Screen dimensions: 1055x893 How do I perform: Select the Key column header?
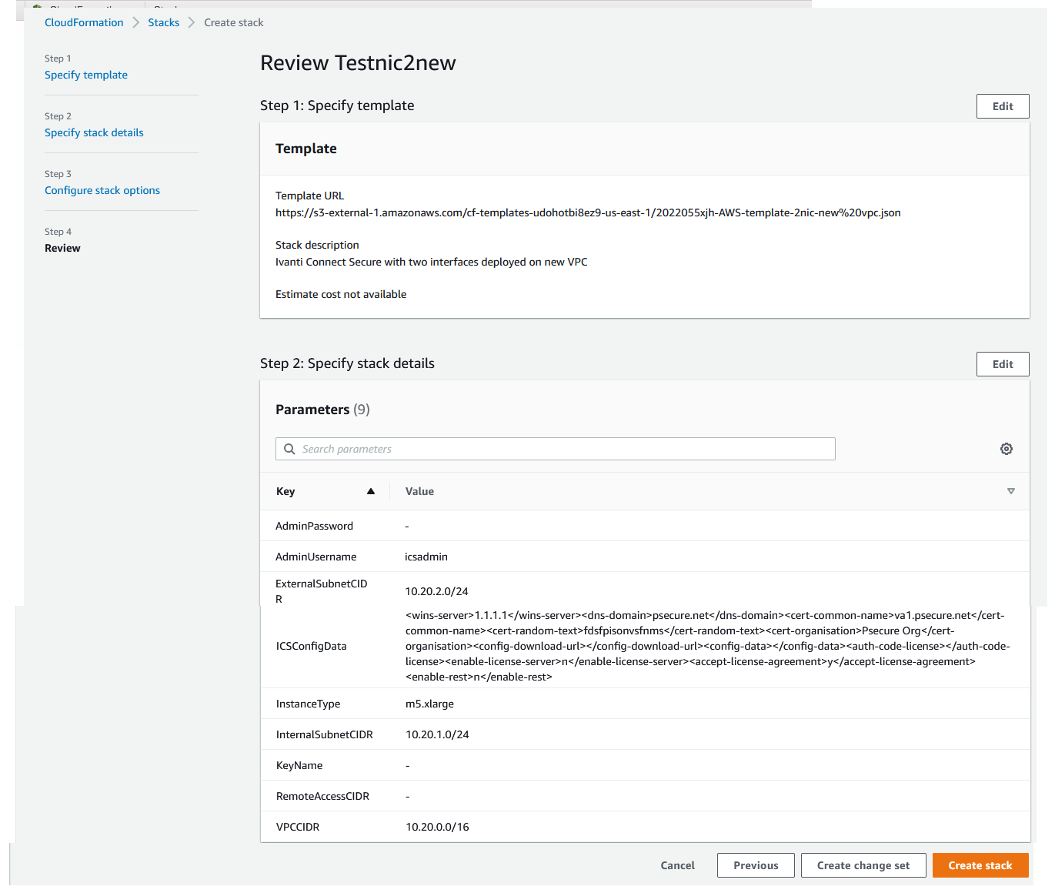(x=285, y=491)
